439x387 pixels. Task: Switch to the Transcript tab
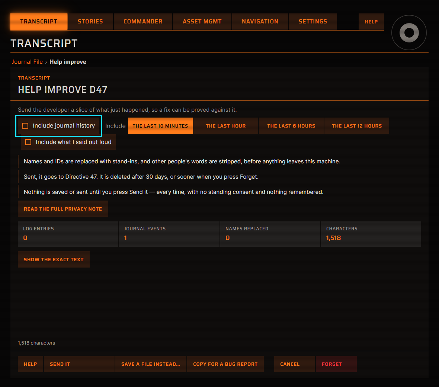[39, 22]
